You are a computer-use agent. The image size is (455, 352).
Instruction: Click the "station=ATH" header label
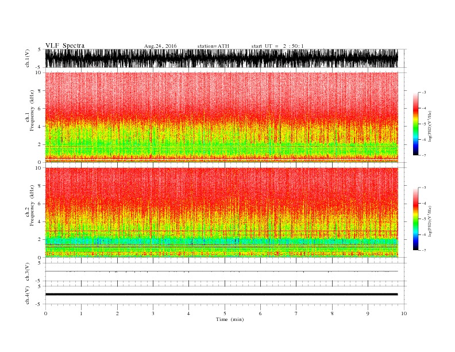click(213, 46)
